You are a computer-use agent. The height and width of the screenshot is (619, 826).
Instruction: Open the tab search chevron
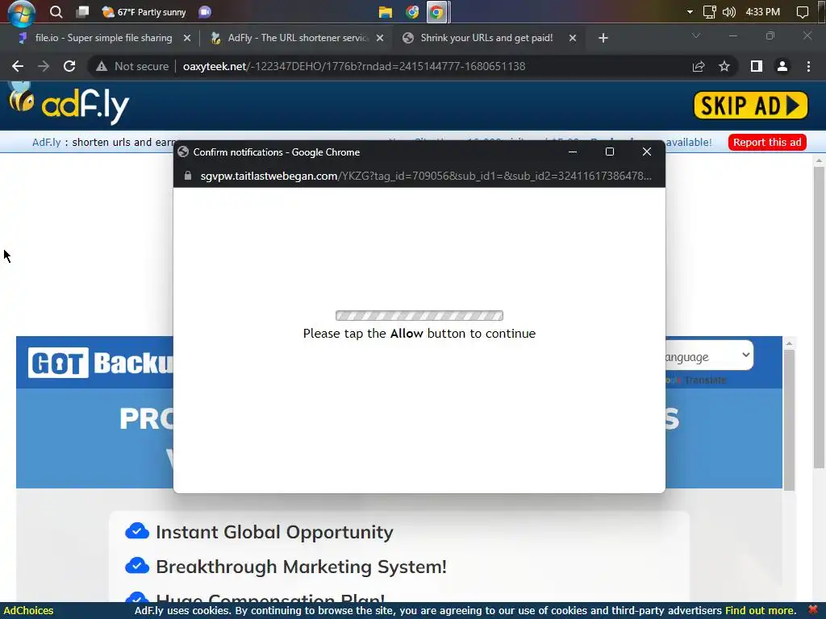pyautogui.click(x=696, y=35)
